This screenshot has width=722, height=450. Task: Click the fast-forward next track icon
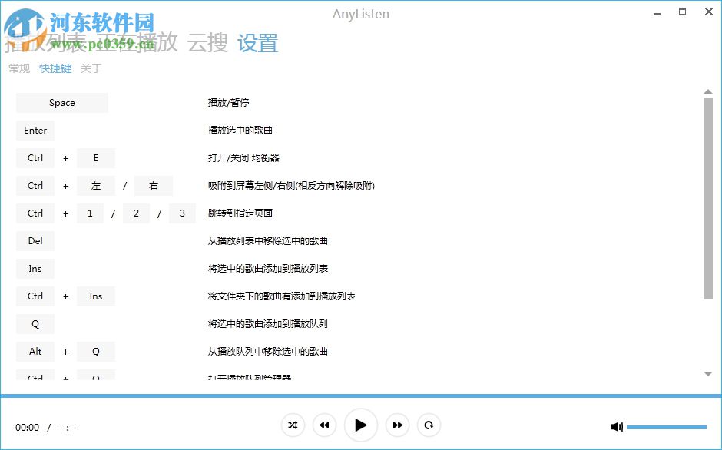398,425
